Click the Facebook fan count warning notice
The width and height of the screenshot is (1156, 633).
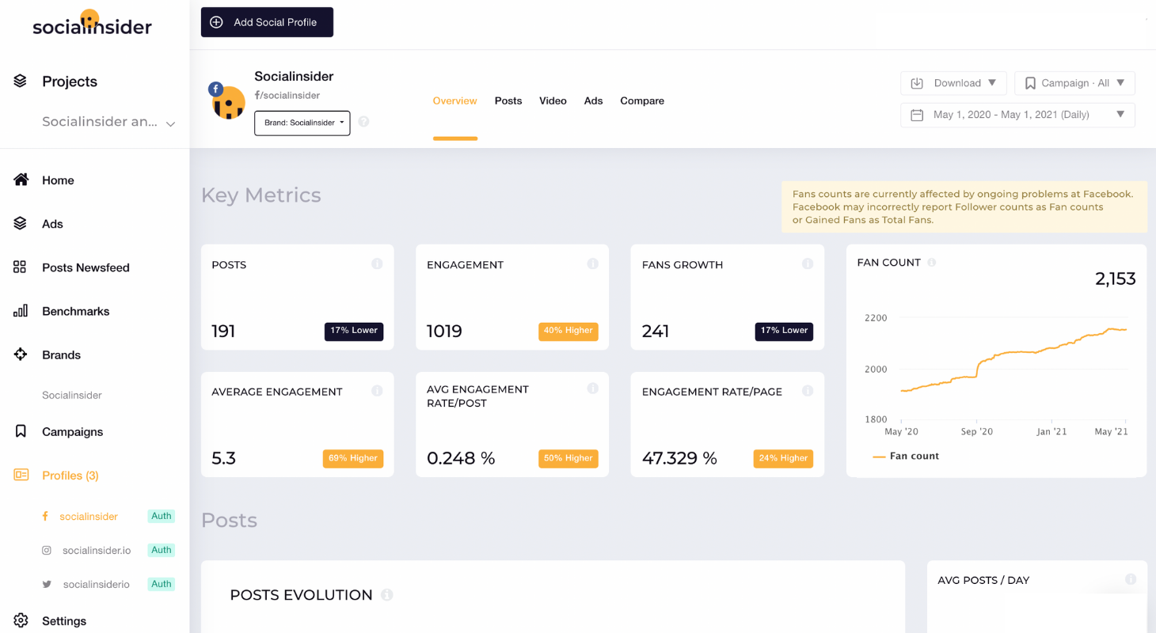964,207
